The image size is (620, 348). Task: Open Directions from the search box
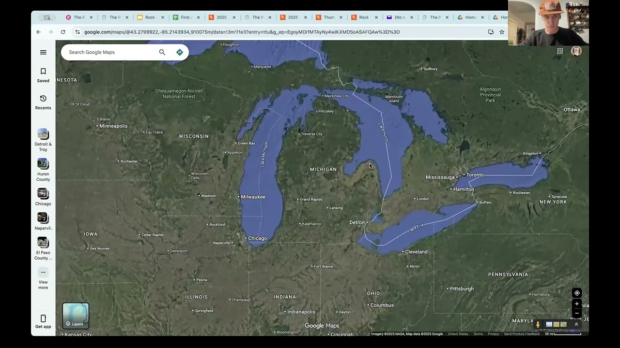tap(180, 52)
